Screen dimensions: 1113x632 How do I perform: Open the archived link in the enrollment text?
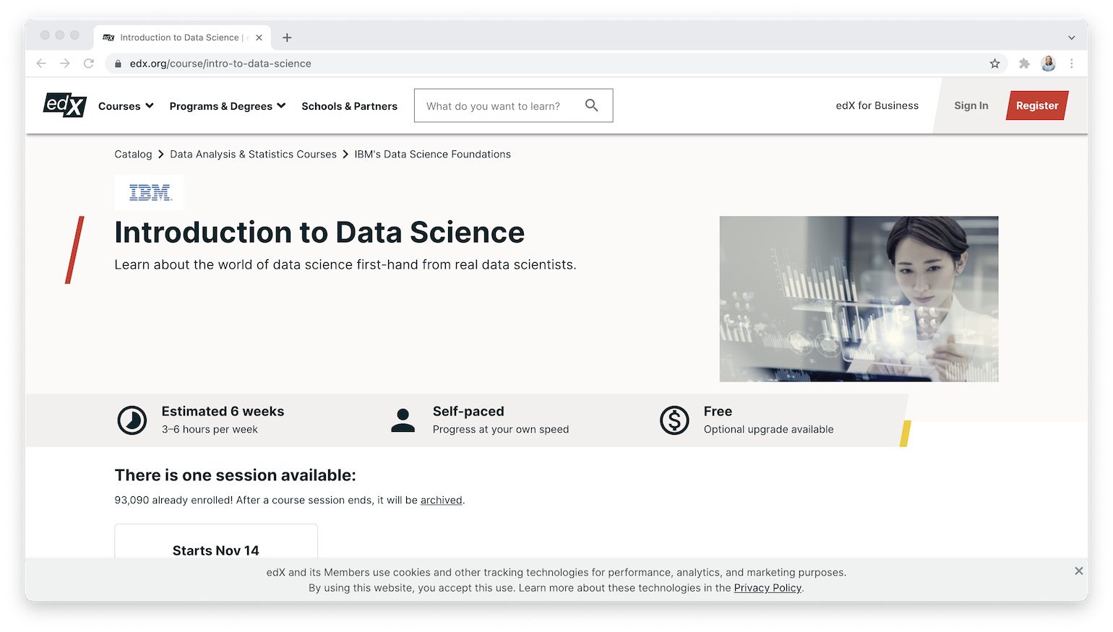pos(441,500)
